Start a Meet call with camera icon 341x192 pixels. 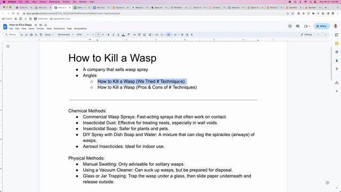(x=306, y=26)
